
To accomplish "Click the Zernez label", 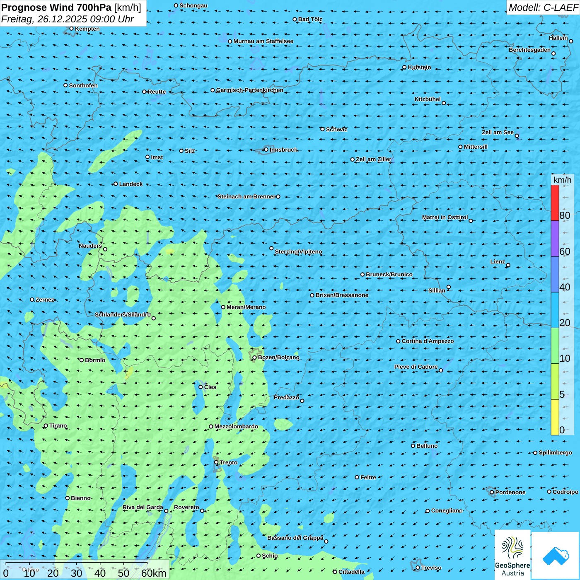I will coord(45,300).
